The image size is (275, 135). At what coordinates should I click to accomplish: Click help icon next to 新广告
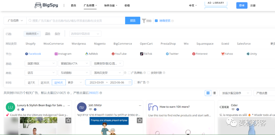click(148, 82)
